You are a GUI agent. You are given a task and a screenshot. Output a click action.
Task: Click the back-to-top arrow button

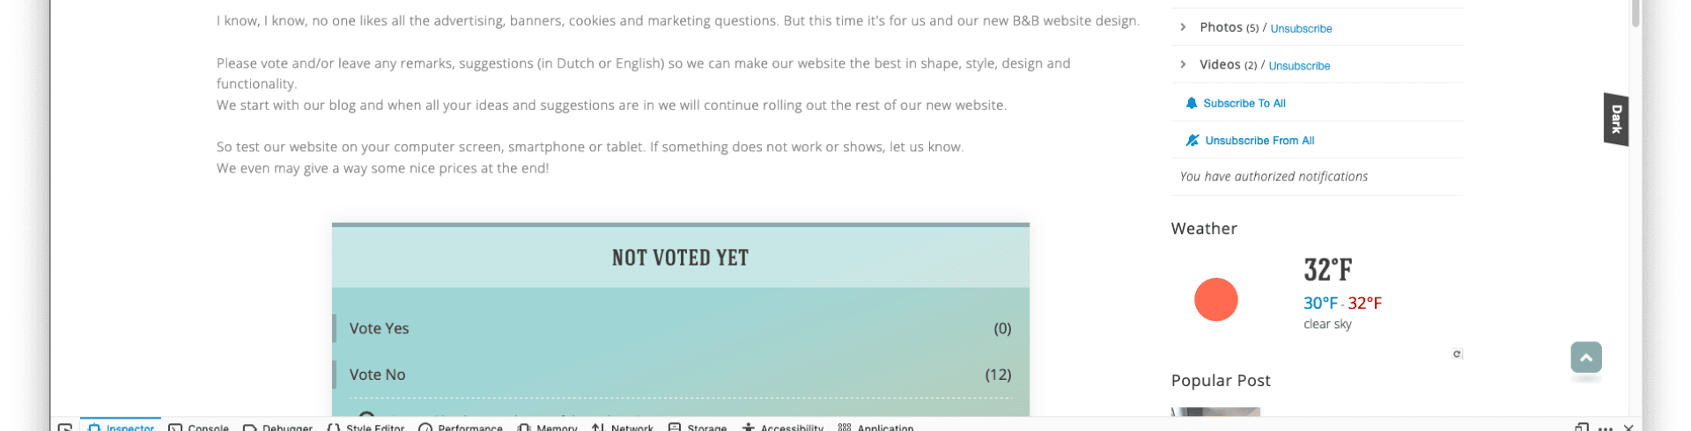point(1585,357)
